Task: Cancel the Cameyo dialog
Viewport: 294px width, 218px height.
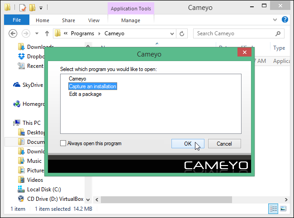Action: coord(224,143)
